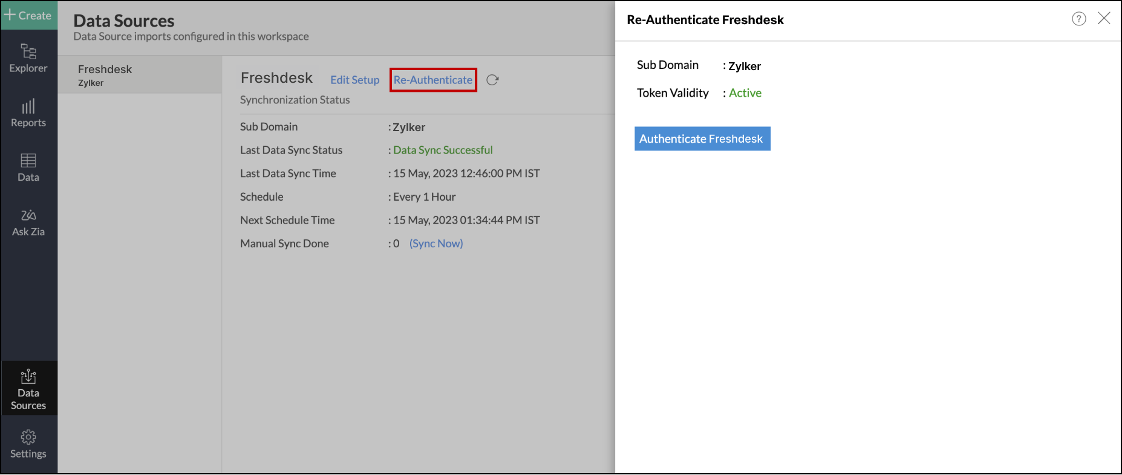Click the Active token validity status
This screenshot has width=1122, height=475.
pyautogui.click(x=745, y=93)
